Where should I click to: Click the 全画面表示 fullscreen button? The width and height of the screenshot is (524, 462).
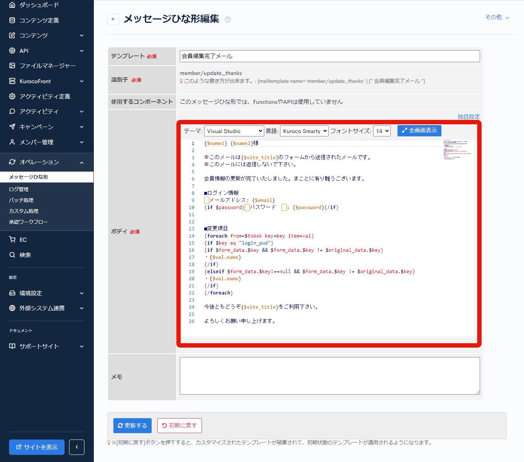(419, 130)
